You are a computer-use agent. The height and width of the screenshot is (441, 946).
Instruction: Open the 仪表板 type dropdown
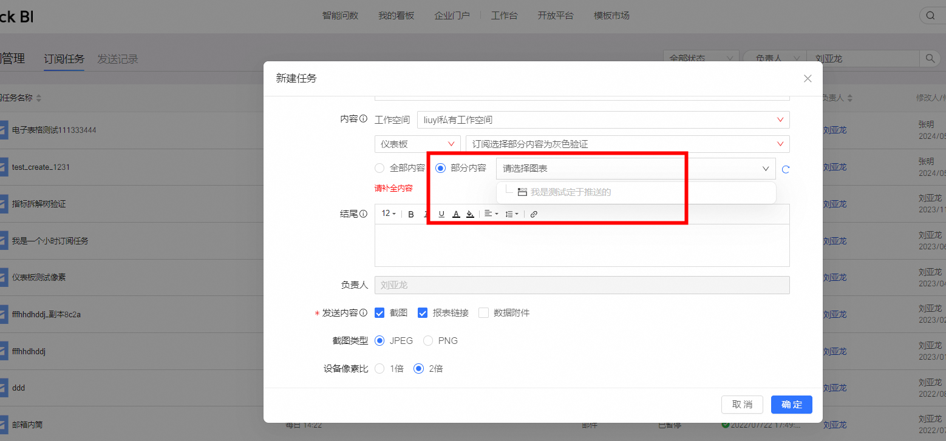pos(417,144)
